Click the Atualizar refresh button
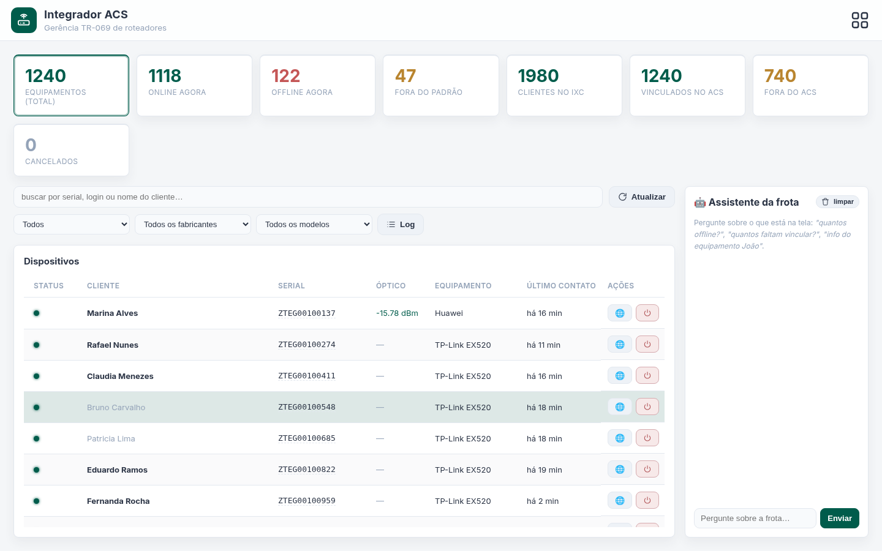The height and width of the screenshot is (551, 882). pos(642,197)
